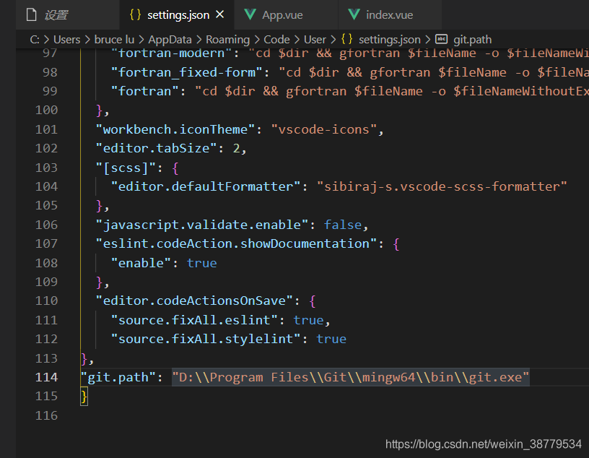Viewport: 589px width, 458px height.
Task: Click the settings.json breadcrumb segment
Action: pyautogui.click(x=390, y=40)
